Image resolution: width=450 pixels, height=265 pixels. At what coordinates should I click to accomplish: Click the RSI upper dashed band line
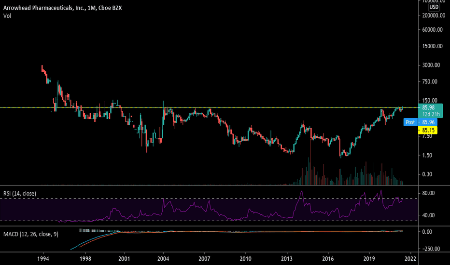click(x=209, y=199)
